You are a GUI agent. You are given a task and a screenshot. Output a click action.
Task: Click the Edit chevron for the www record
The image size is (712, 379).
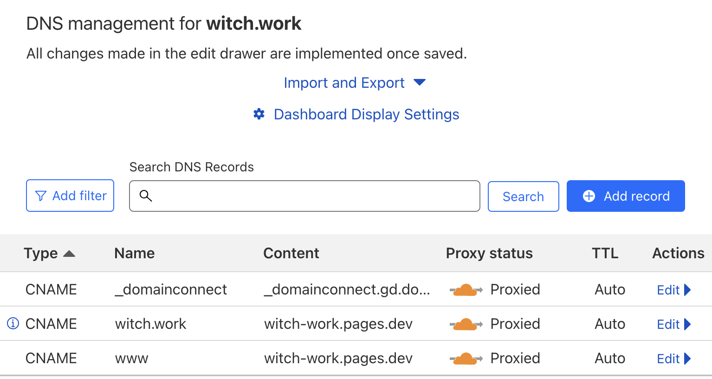688,358
